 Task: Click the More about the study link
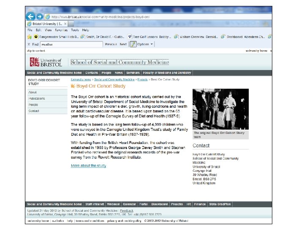click(x=88, y=166)
